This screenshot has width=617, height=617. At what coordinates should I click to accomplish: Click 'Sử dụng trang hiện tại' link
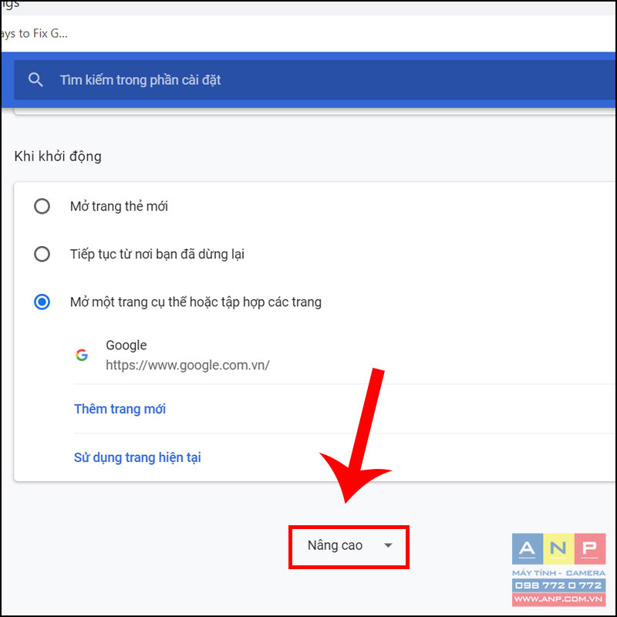[x=137, y=457]
